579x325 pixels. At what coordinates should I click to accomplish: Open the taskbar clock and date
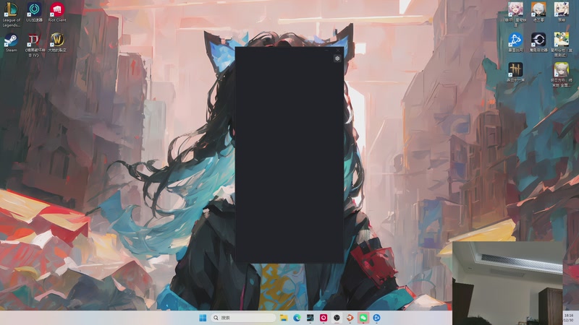point(569,318)
